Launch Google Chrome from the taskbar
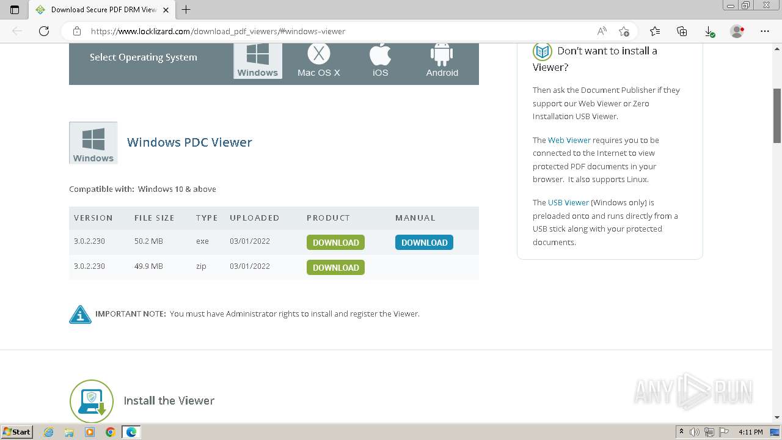This screenshot has height=440, width=782. click(x=110, y=432)
